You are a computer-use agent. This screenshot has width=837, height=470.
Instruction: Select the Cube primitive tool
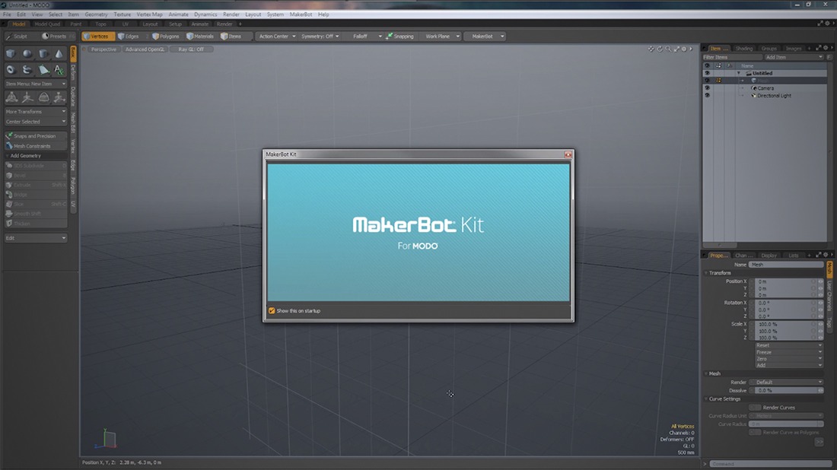(x=11, y=54)
